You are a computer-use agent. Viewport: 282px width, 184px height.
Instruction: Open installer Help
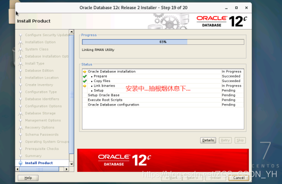click(x=28, y=178)
